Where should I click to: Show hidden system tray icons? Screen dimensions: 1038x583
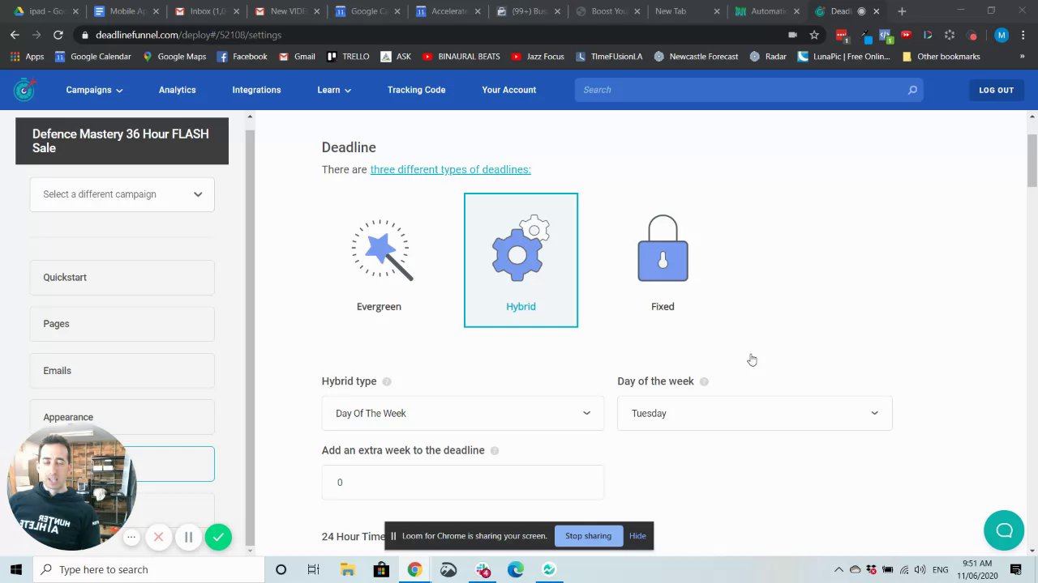[839, 569]
